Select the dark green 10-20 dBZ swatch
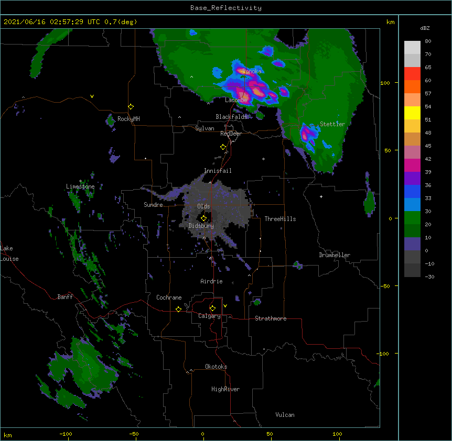452x441 pixels. pyautogui.click(x=412, y=231)
